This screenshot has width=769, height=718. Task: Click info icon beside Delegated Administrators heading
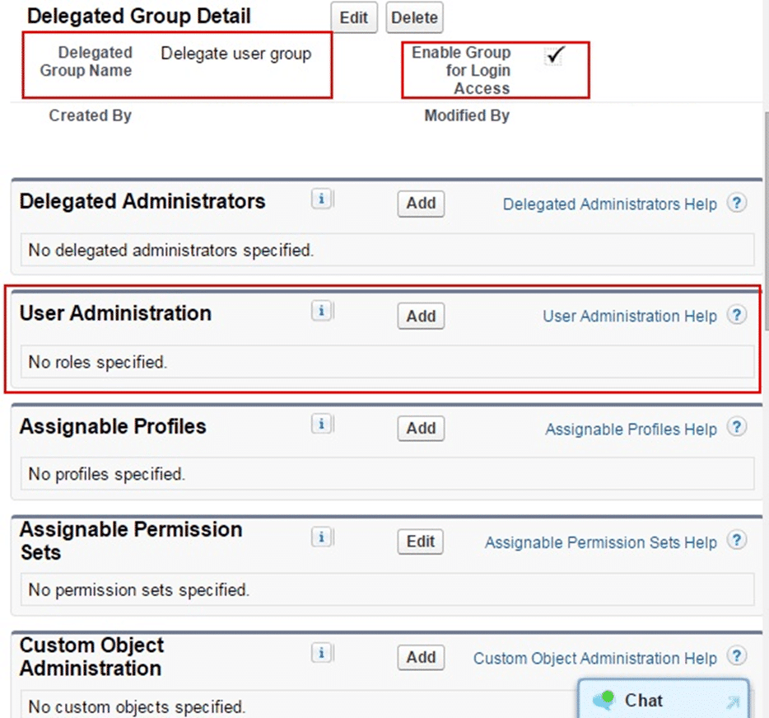click(321, 199)
